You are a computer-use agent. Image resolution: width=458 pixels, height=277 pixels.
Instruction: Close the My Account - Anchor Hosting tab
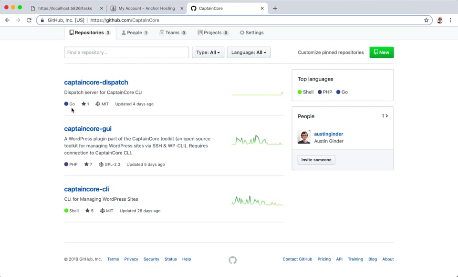182,9
